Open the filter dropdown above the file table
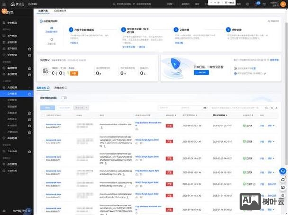This screenshot has height=215, width=288. pyautogui.click(x=80, y=107)
